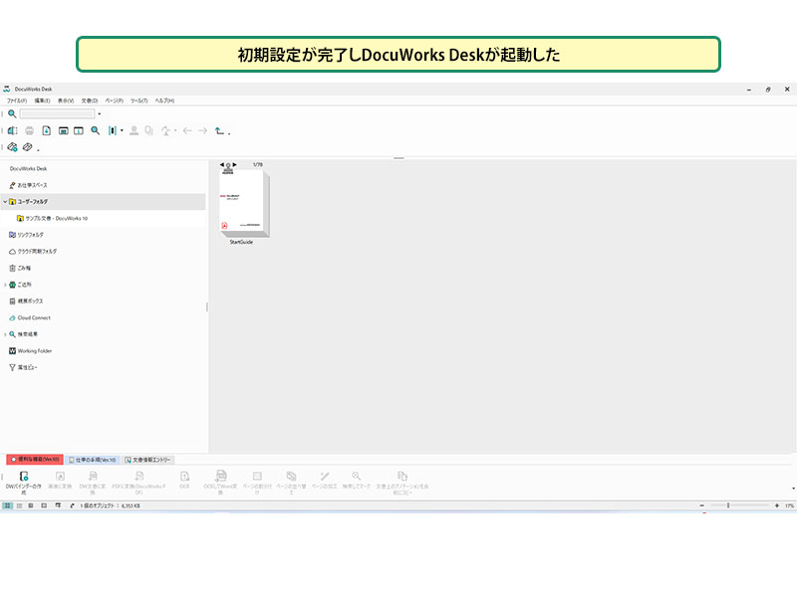The width and height of the screenshot is (797, 597).
Task: Select お仕事スペース in the folder tree
Action: 29,185
